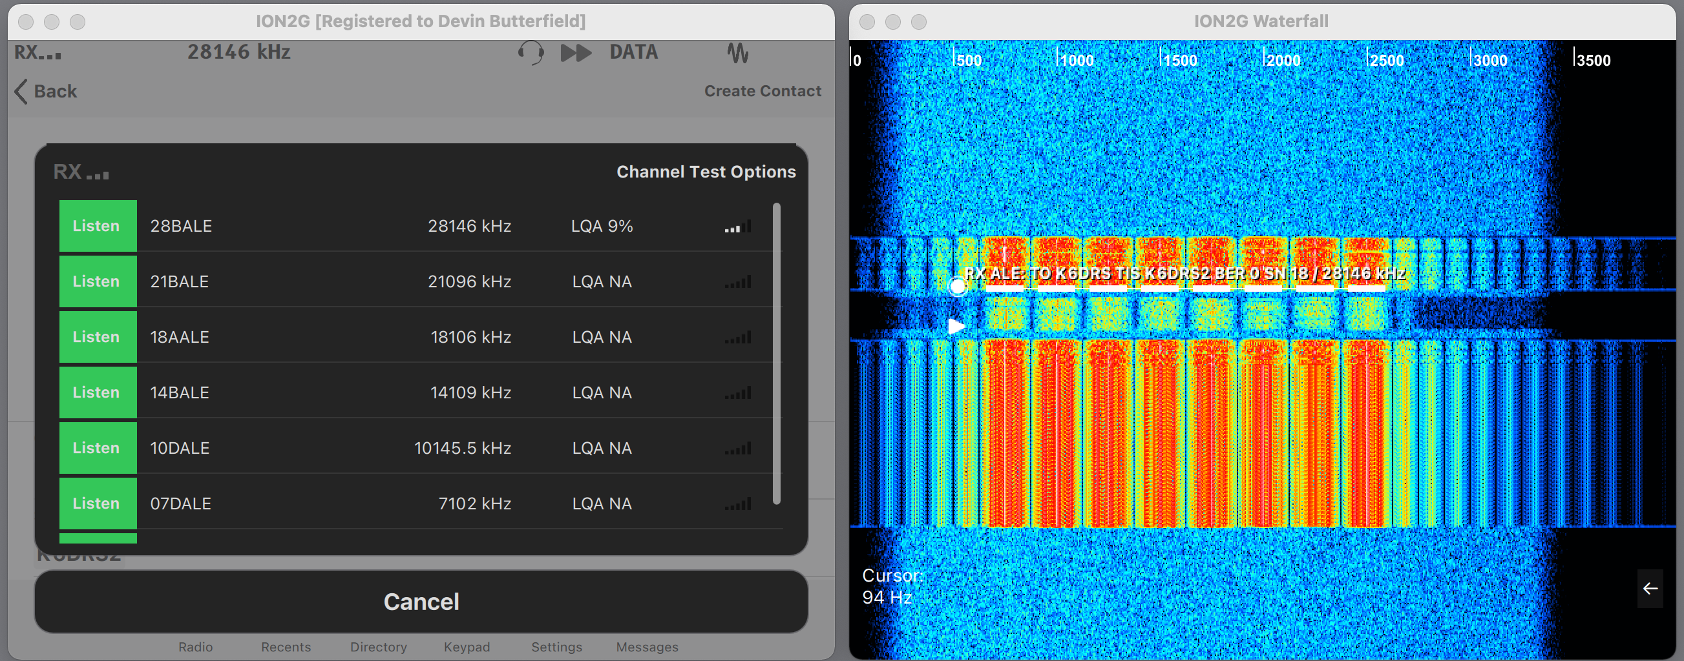Click the 28146 kHz frequency in top bar
This screenshot has height=661, width=1684.
238,52
